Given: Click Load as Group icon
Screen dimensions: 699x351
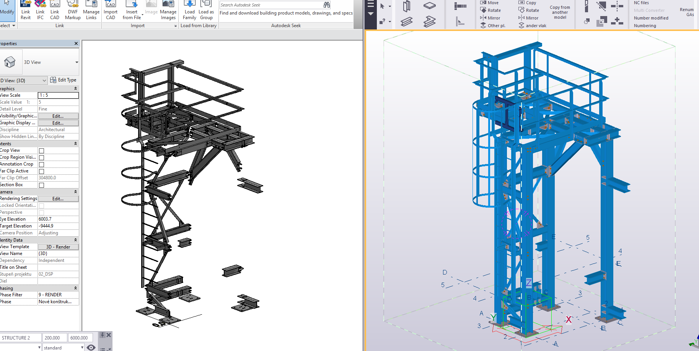Looking at the screenshot, I should click(206, 10).
